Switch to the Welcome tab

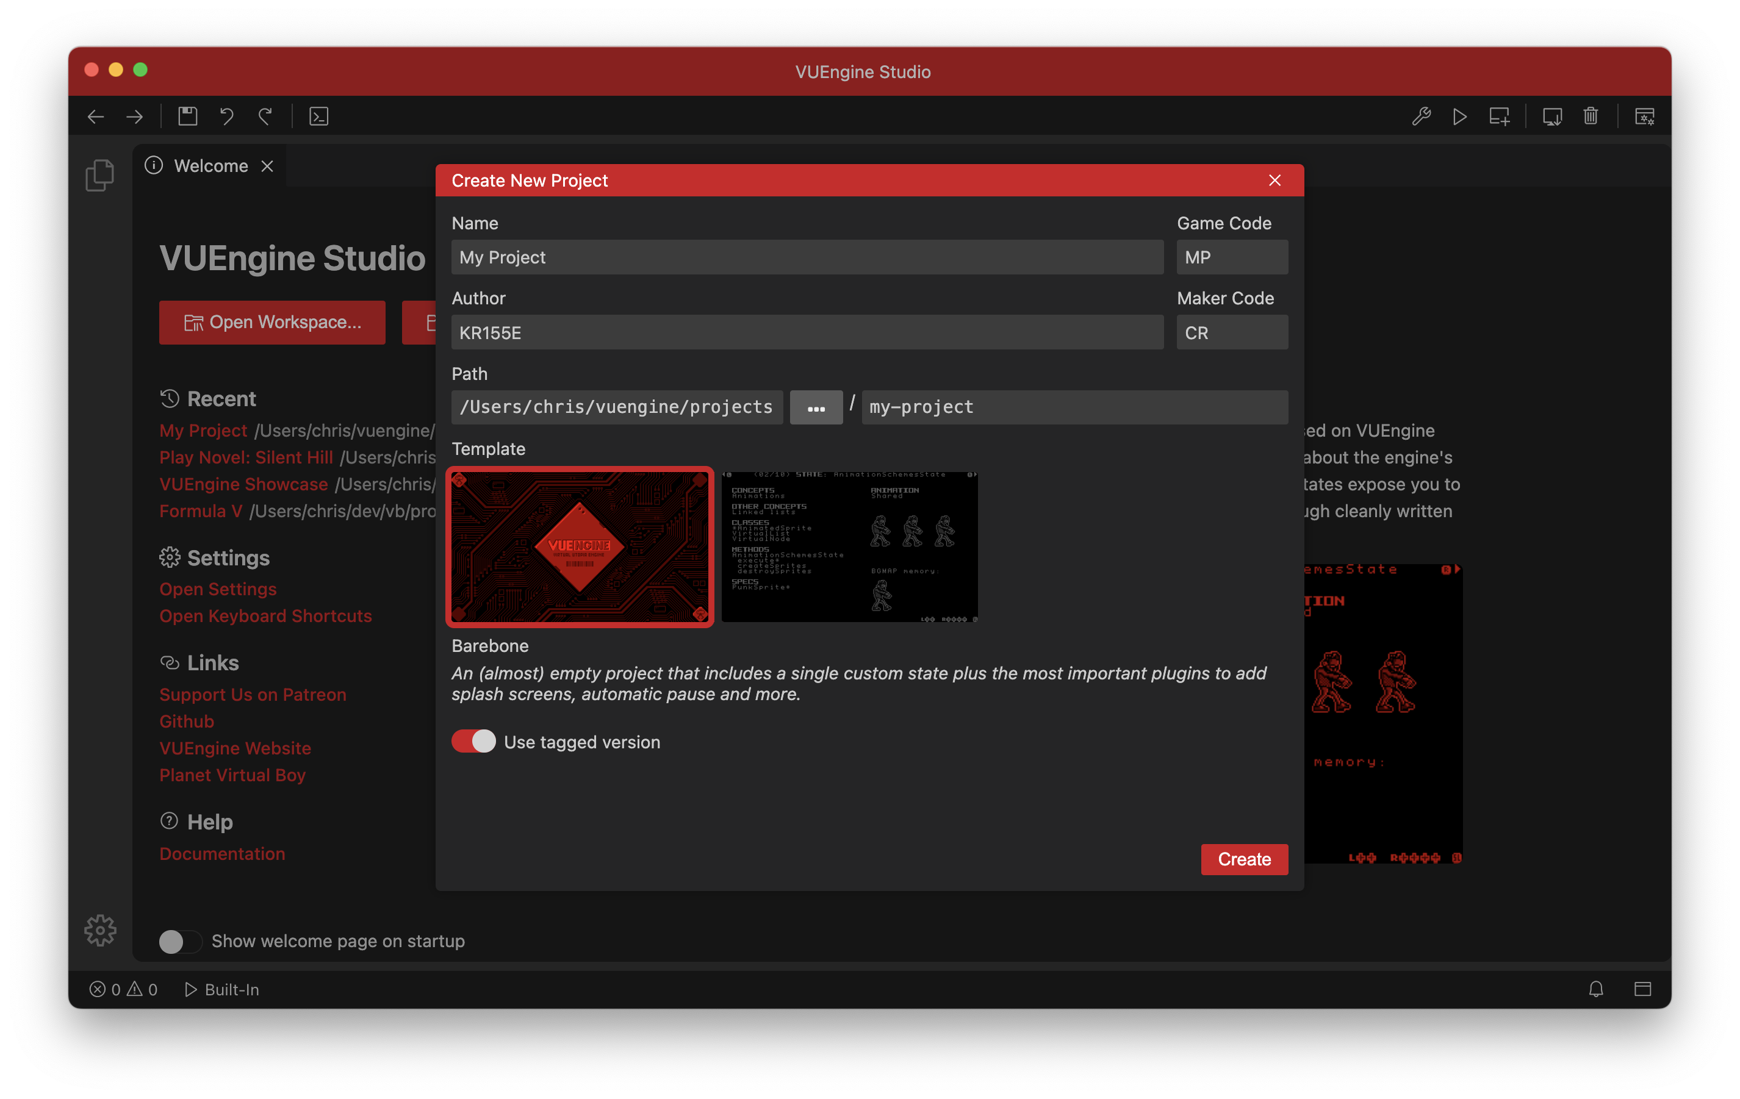click(x=210, y=166)
